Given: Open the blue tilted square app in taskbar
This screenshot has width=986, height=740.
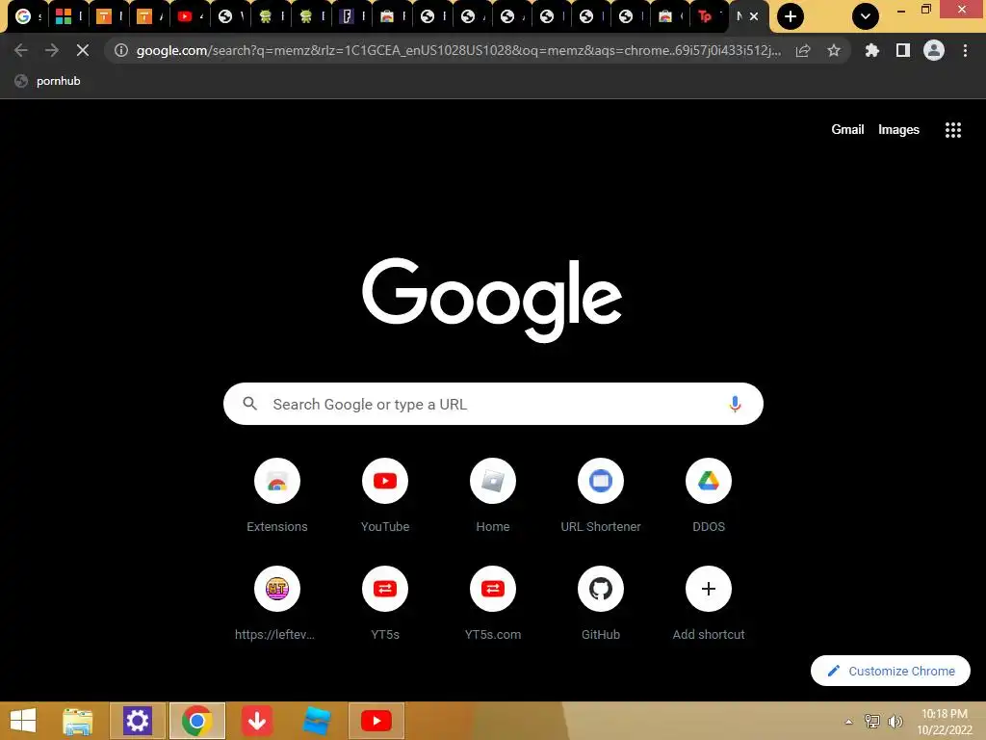Looking at the screenshot, I should (316, 721).
